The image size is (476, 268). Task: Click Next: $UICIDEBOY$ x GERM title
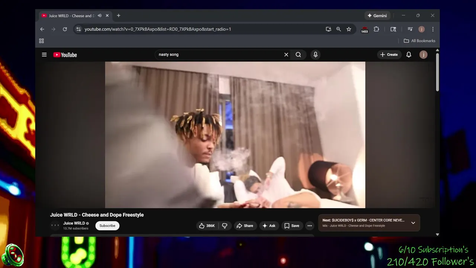363,220
